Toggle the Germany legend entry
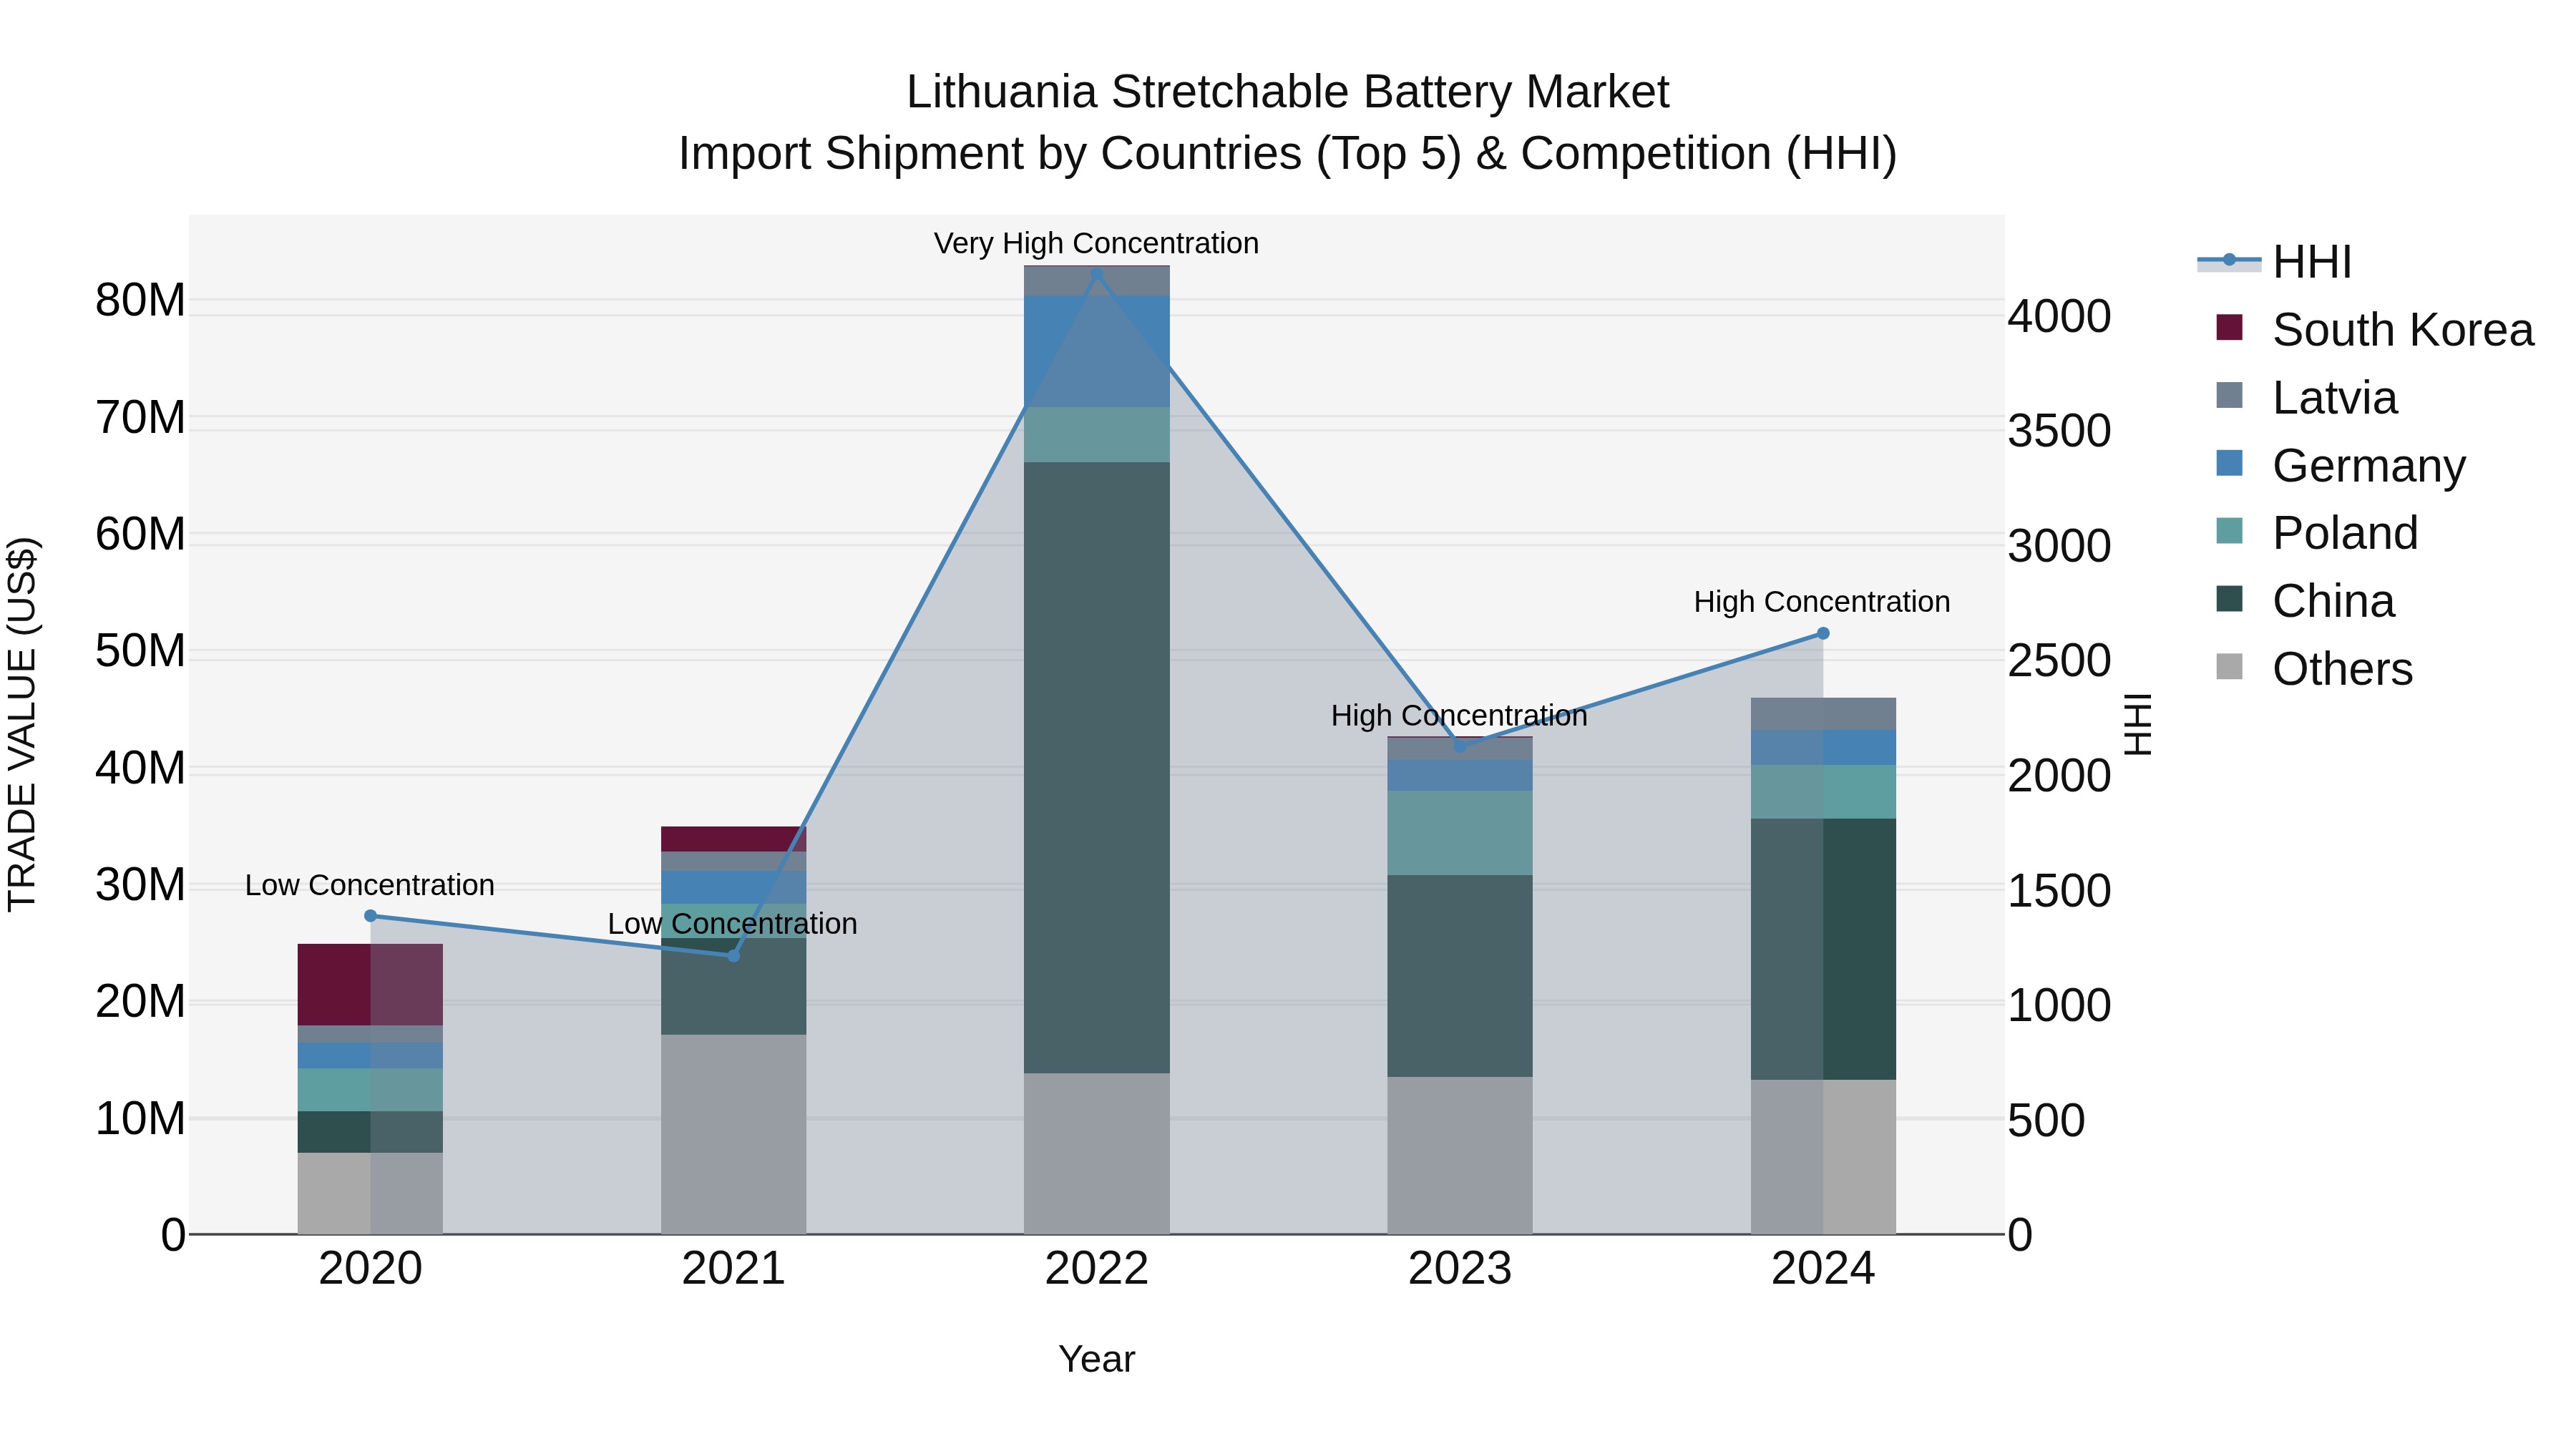Image resolution: width=2576 pixels, height=1449 pixels. pyautogui.click(x=2340, y=466)
